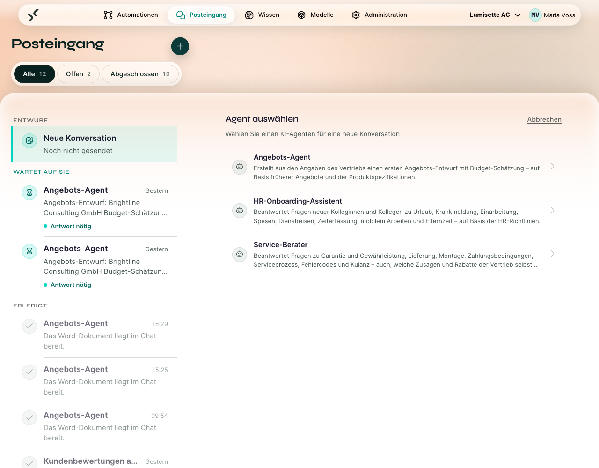Viewport: 599px width, 468px height.
Task: Choose the Service-Berater agent title
Action: coord(280,245)
